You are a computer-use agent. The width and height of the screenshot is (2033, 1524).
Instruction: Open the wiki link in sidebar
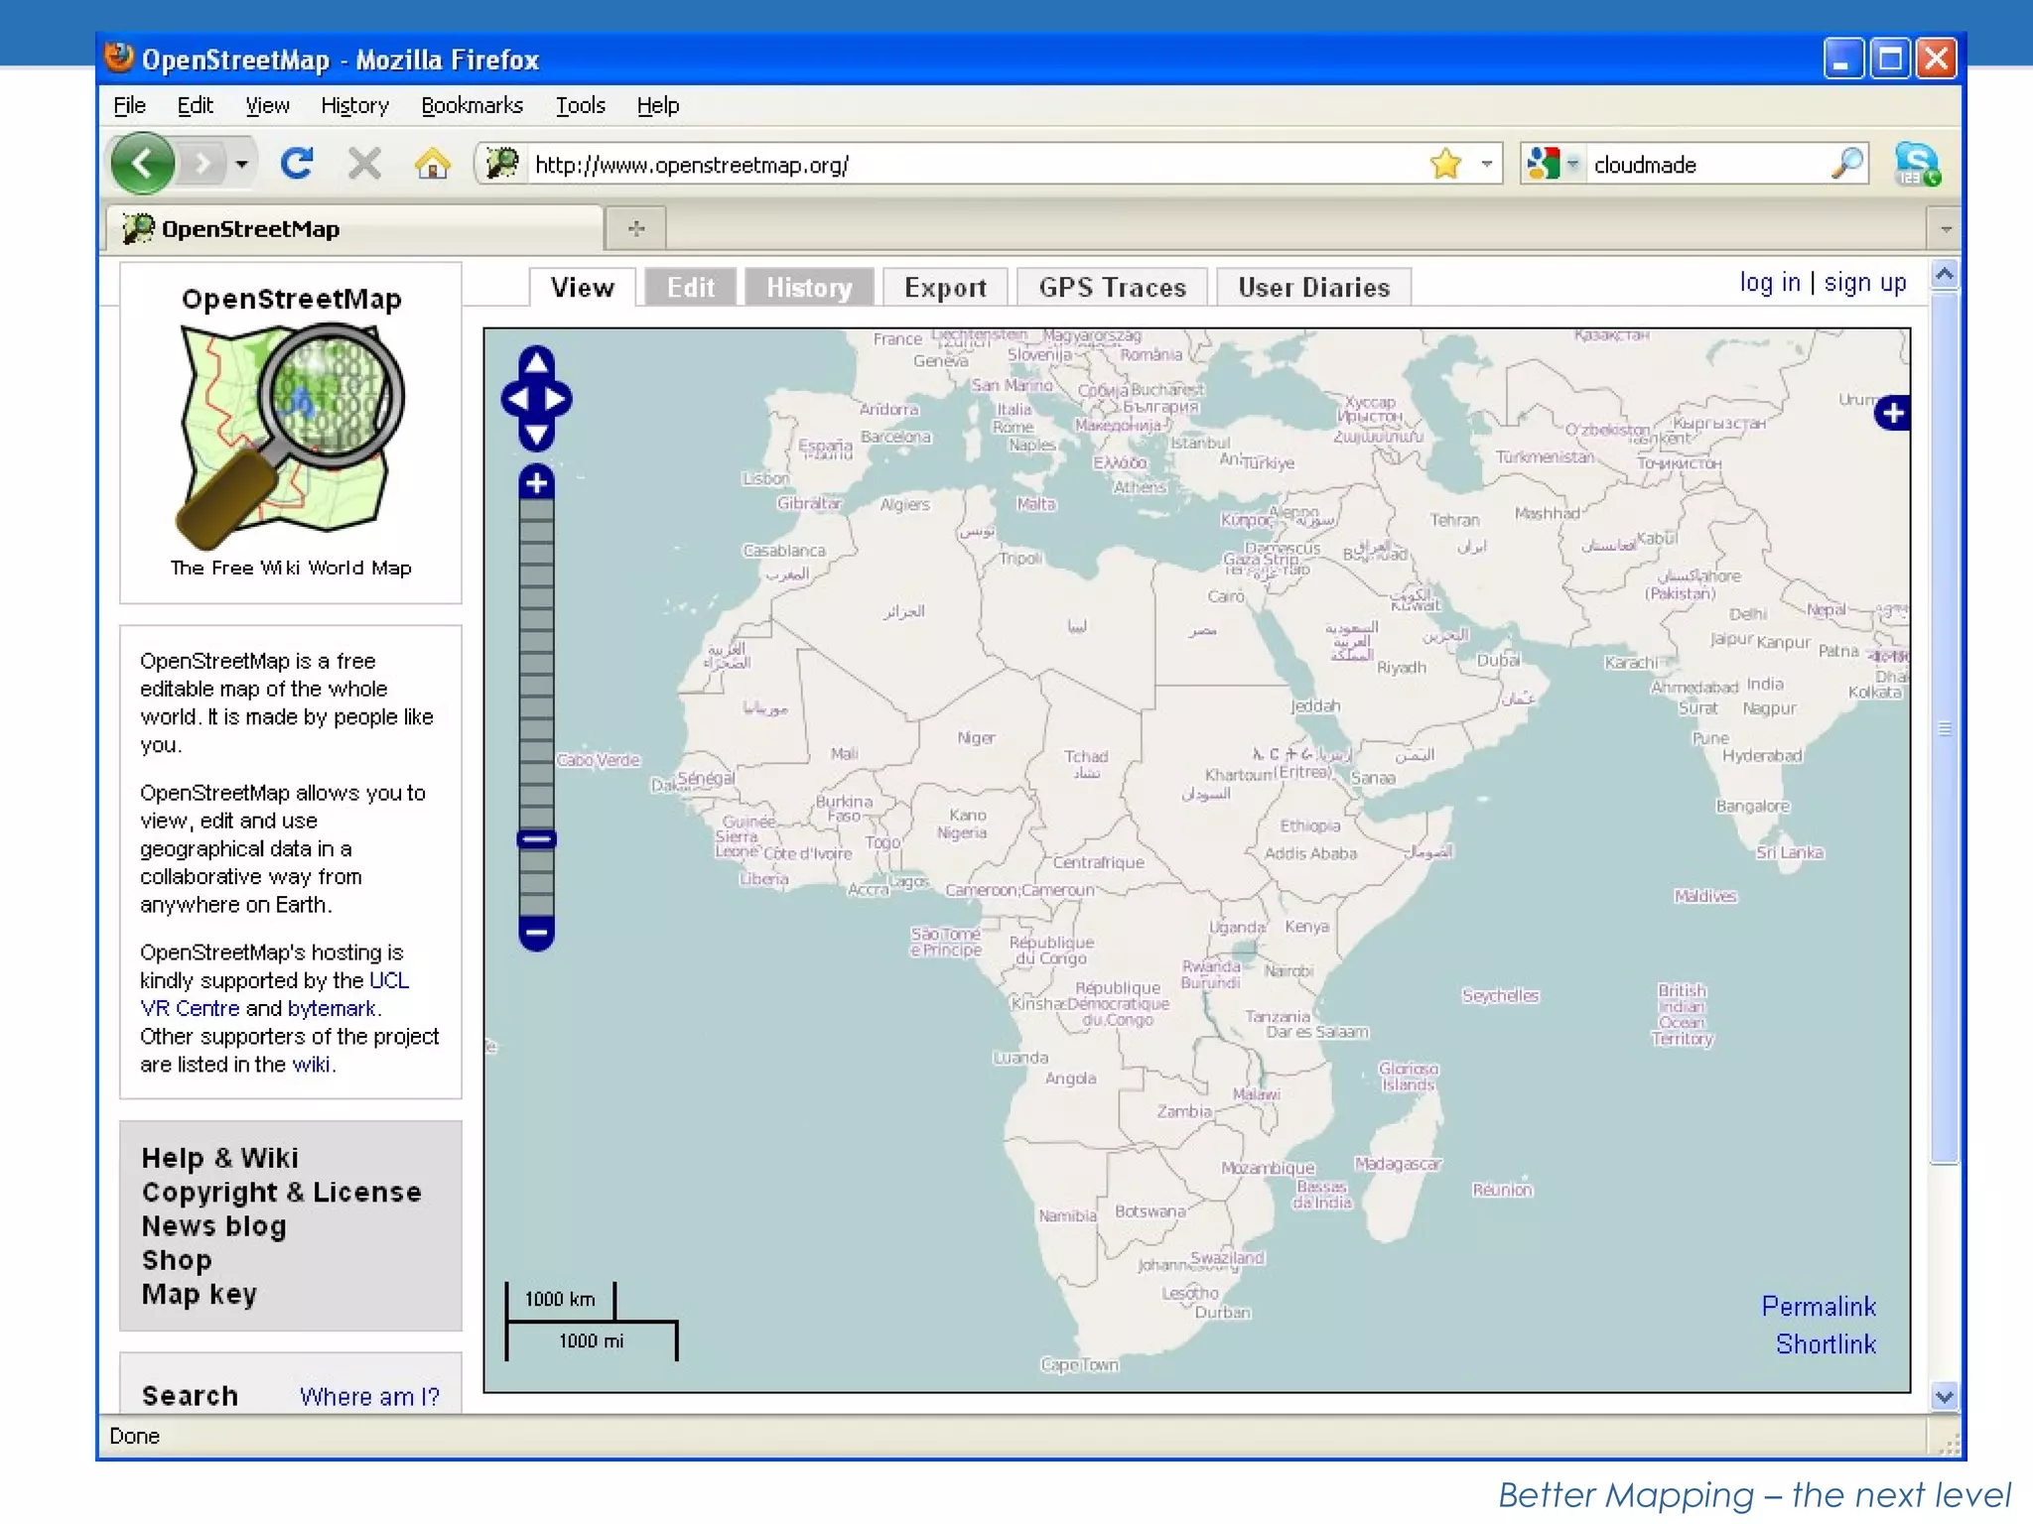tap(312, 1065)
